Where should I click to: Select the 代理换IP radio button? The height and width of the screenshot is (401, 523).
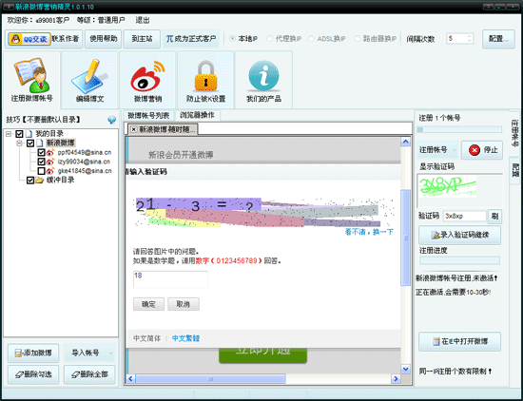click(269, 39)
